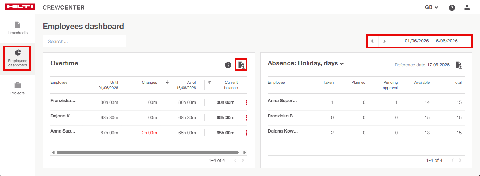The width and height of the screenshot is (480, 176).
Task: Click the Overtime table horizontal scrollbar
Action: (147, 153)
